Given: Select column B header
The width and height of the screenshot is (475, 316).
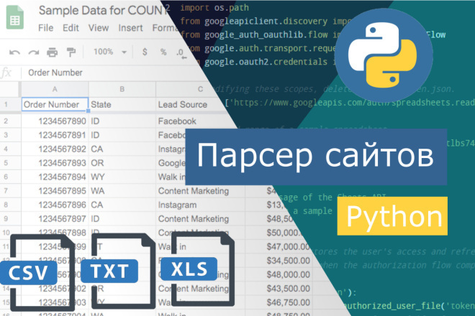Looking at the screenshot, I should [x=122, y=89].
